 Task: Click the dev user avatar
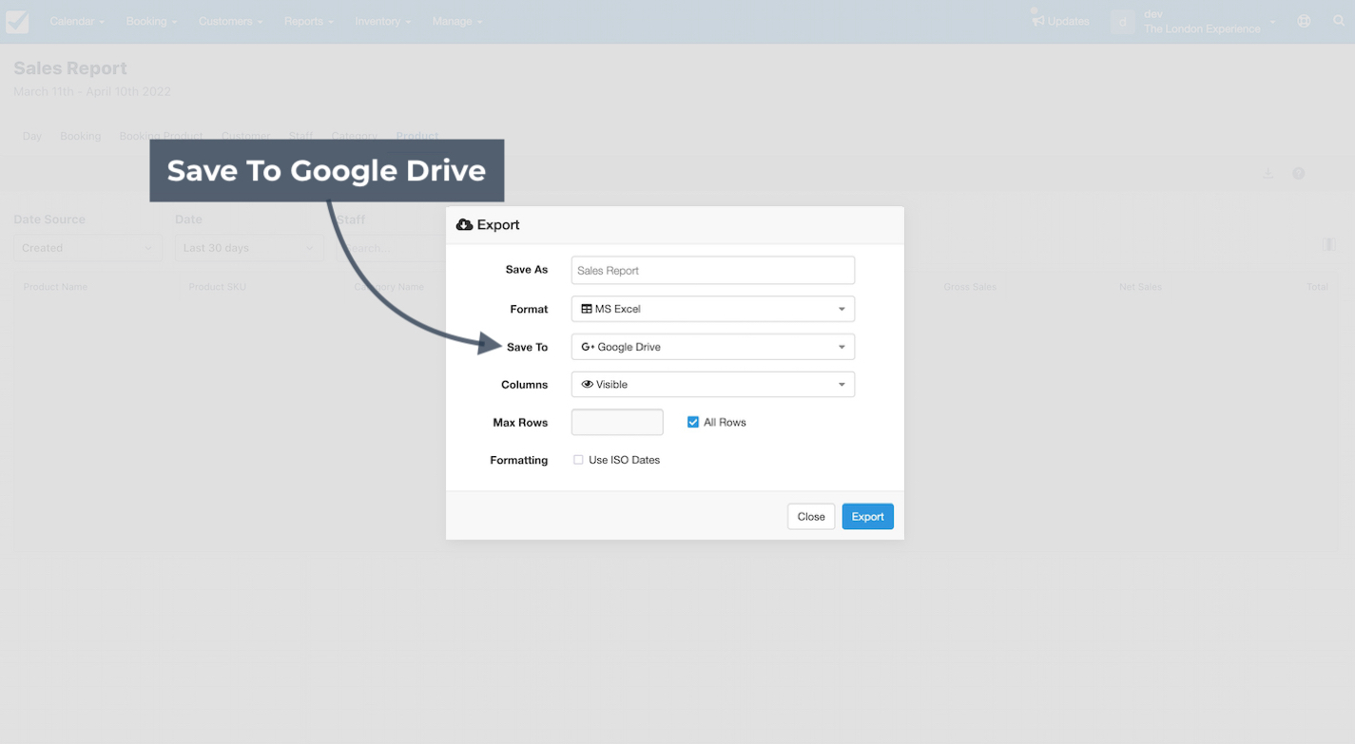pyautogui.click(x=1123, y=21)
